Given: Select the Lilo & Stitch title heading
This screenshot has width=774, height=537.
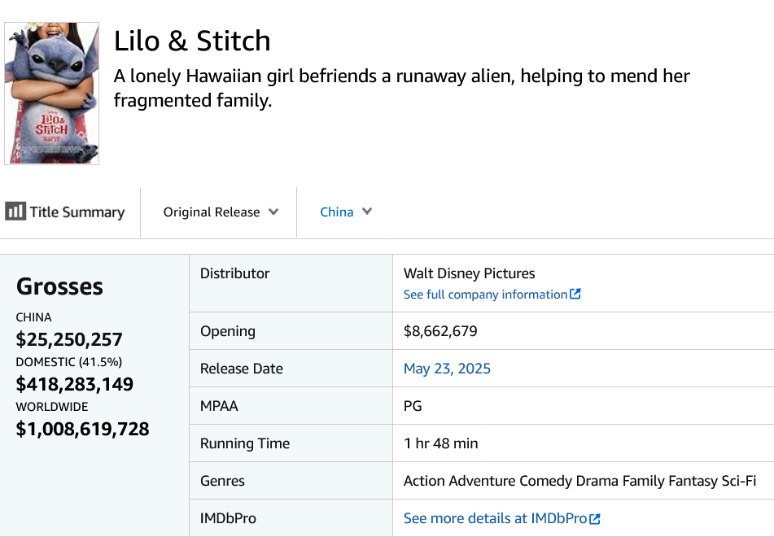Looking at the screenshot, I should point(192,41).
